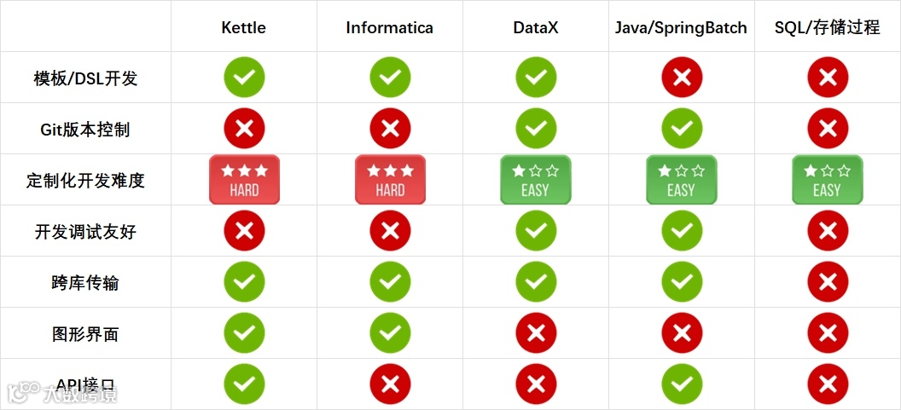Click the 大数跨境 watermark logo
Screen dimensions: 901x410
tap(62, 393)
